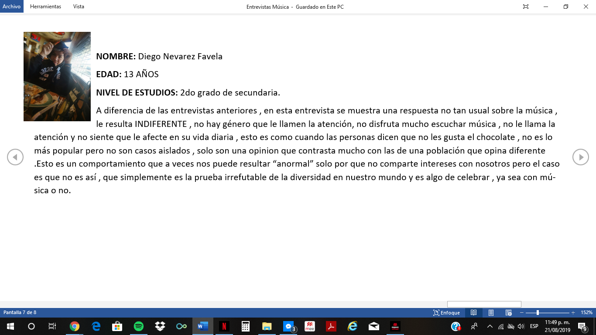This screenshot has width=596, height=335.
Task: Click the zoom out minus icon
Action: [522, 313]
